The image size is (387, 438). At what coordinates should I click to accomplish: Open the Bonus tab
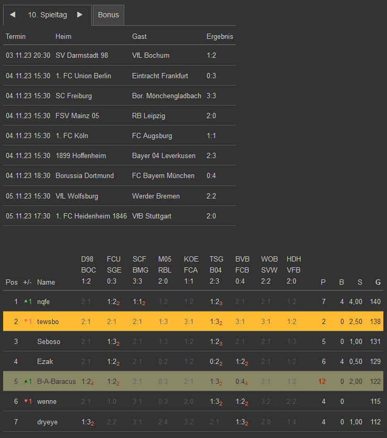click(109, 15)
